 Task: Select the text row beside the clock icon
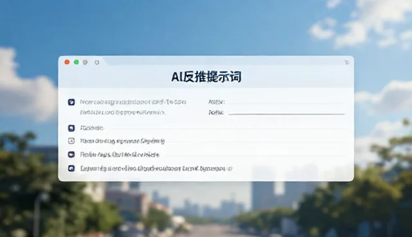pyautogui.click(x=122, y=141)
